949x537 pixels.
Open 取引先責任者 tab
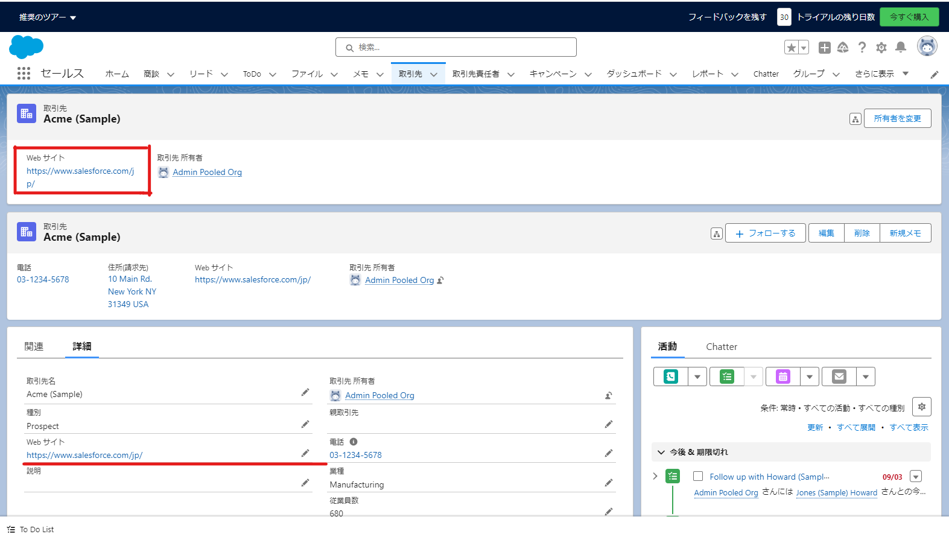pos(476,74)
